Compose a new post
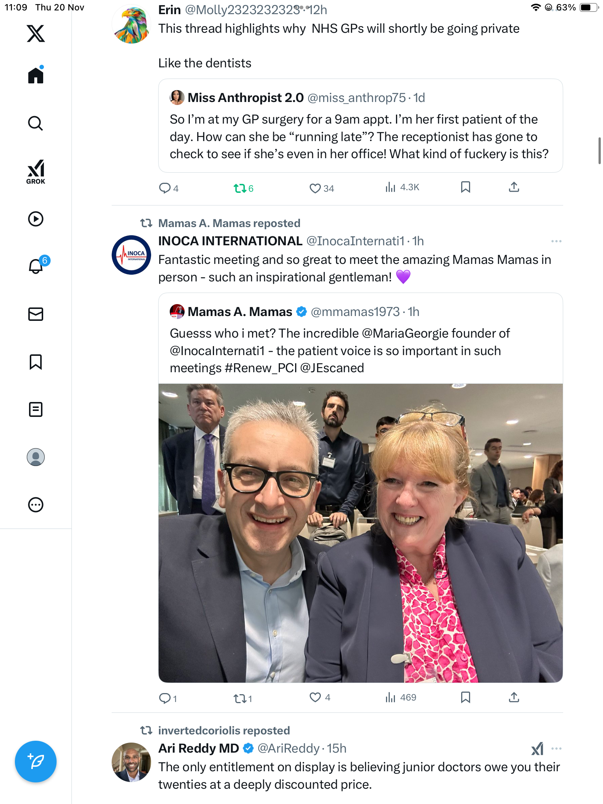 (36, 761)
